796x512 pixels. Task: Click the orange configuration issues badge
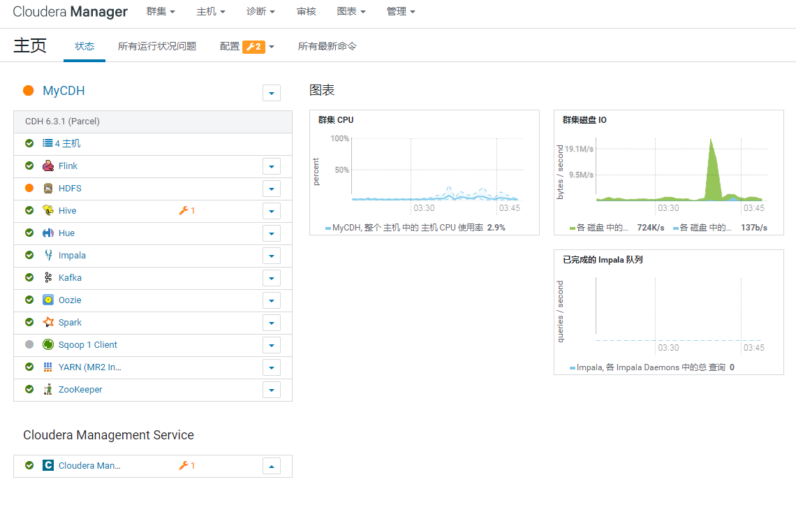point(254,47)
